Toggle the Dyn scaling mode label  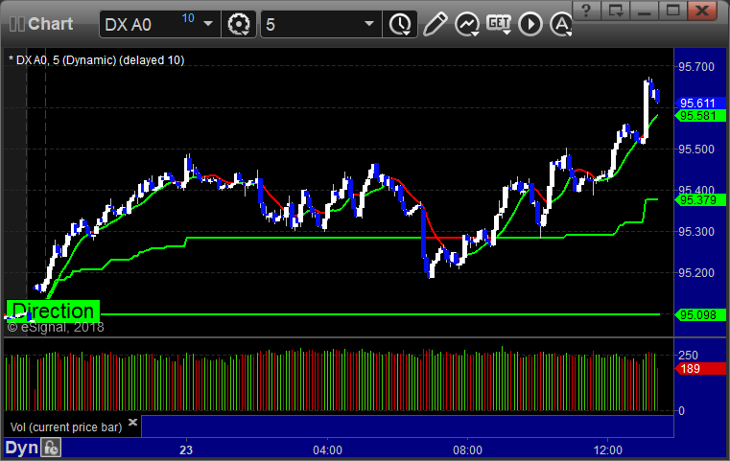click(21, 448)
